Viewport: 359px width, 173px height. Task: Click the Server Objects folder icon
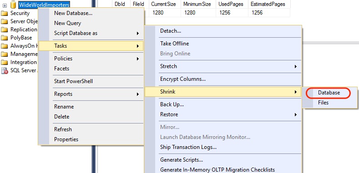tap(5, 21)
